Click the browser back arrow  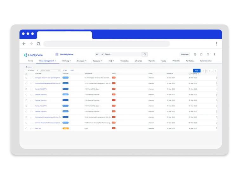point(24,44)
